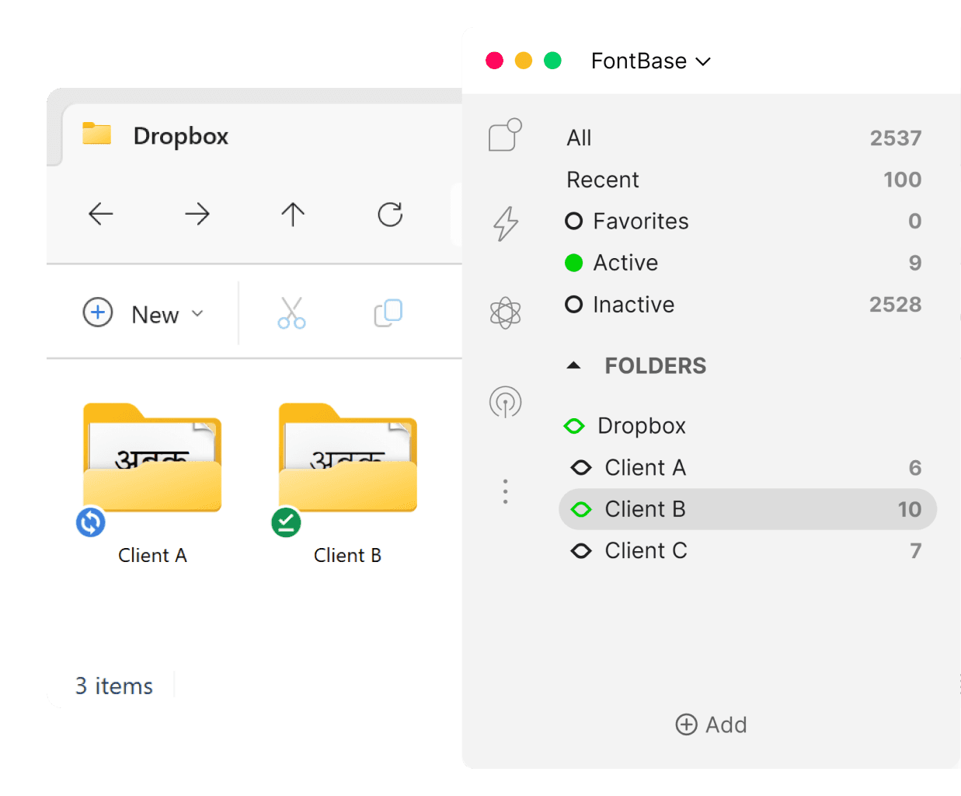
Task: Click the New button in explorer
Action: [x=143, y=313]
